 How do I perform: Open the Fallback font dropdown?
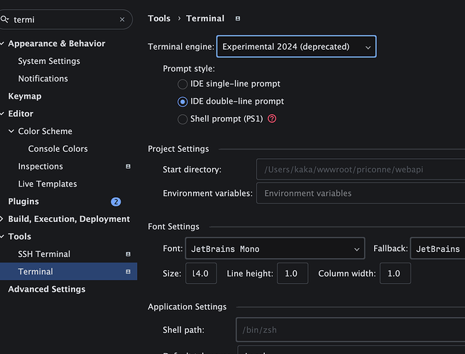[437, 248]
